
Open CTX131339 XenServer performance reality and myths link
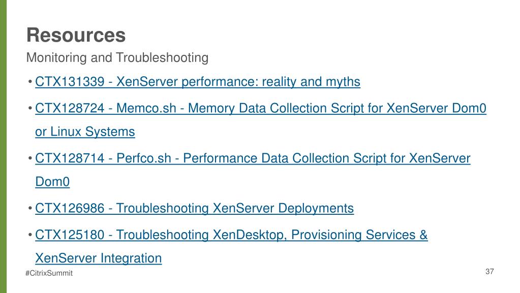coord(198,82)
